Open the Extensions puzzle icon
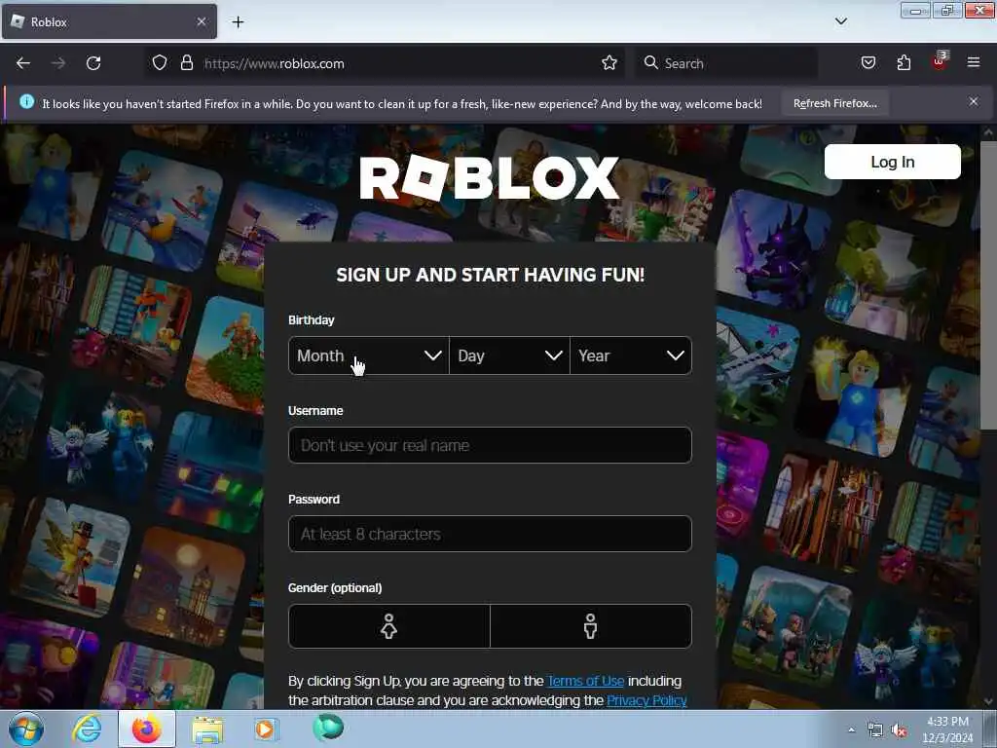This screenshot has height=748, width=997. coord(904,63)
